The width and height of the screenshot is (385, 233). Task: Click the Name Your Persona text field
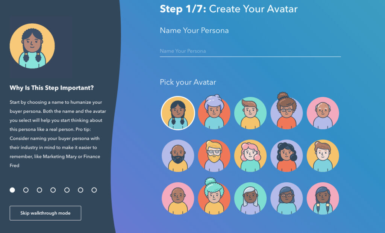(250, 51)
